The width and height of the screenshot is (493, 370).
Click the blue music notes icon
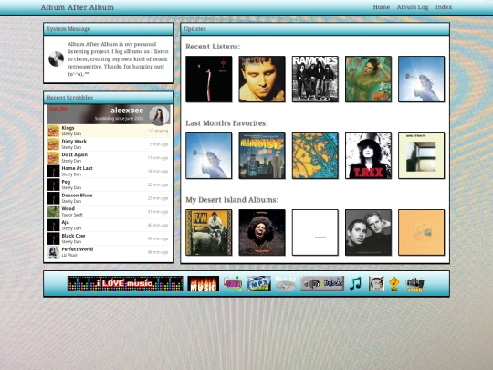coord(356,283)
